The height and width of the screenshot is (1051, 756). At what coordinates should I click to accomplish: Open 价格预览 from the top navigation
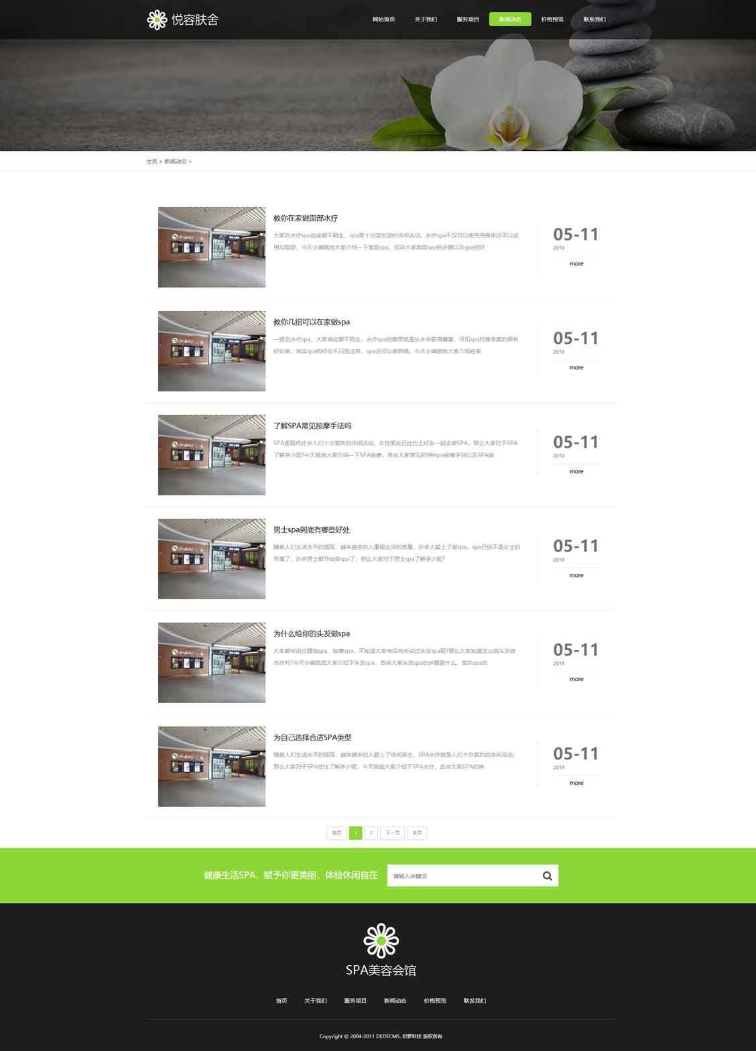pos(552,19)
